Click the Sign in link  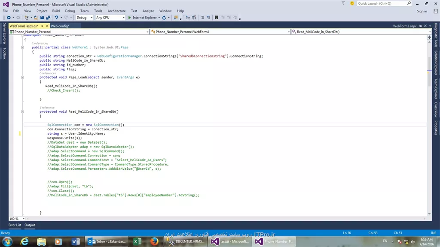(x=422, y=11)
